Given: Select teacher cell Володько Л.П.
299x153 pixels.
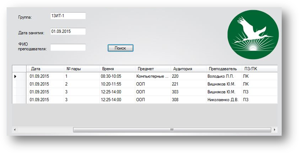Looking at the screenshot, I should tap(224, 76).
